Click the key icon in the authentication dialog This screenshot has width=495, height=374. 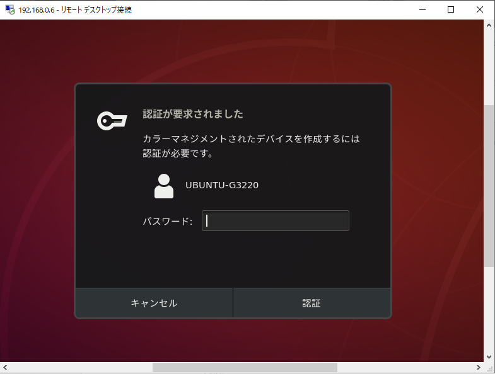point(112,120)
